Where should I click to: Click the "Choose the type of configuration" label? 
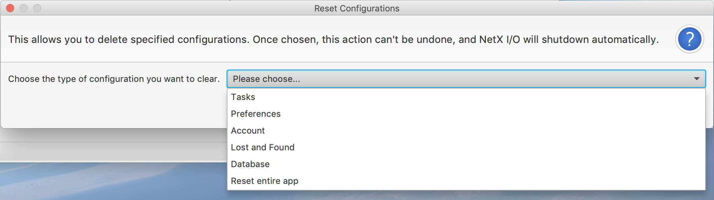pyautogui.click(x=114, y=79)
